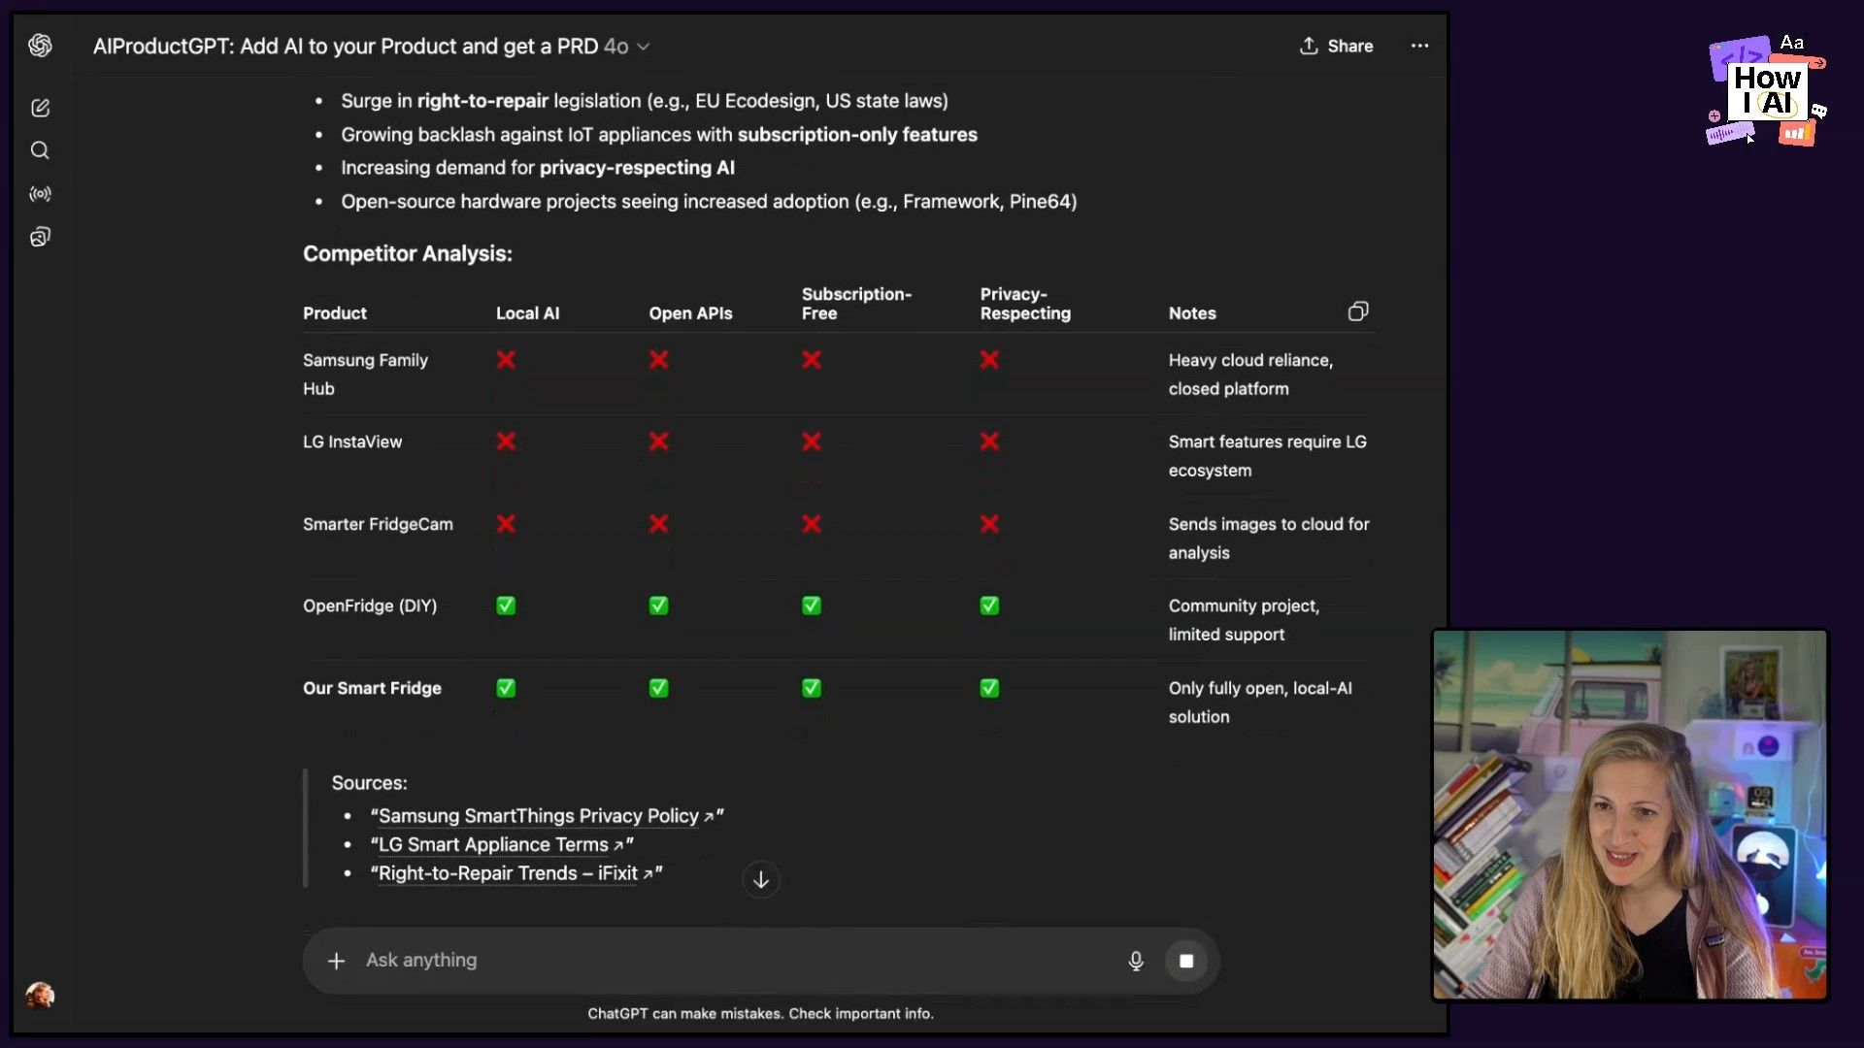Open LG Smart Appliance Terms source link
This screenshot has width=1864, height=1048.
502,845
